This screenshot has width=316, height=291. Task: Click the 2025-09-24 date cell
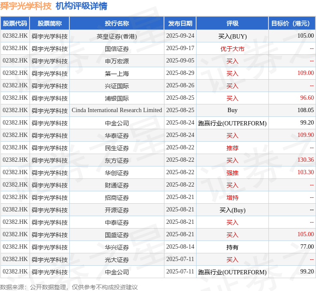(180, 36)
